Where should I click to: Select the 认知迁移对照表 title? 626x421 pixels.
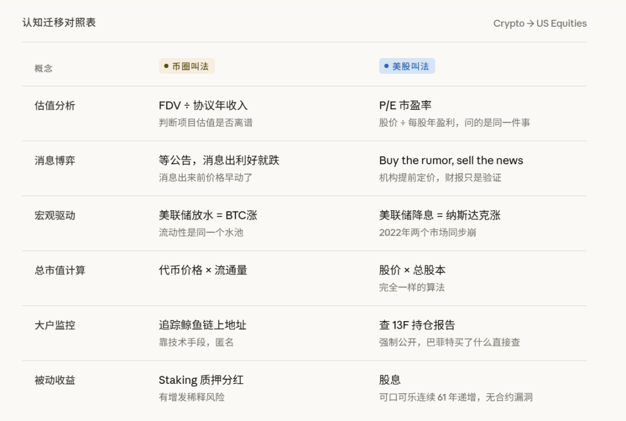59,23
